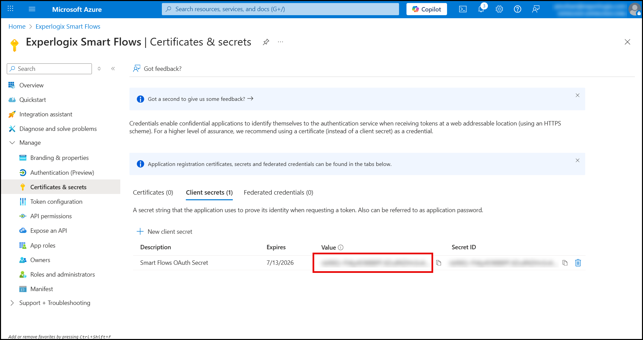Image resolution: width=643 pixels, height=340 pixels.
Task: Click Got feedback? button
Action: coord(157,68)
